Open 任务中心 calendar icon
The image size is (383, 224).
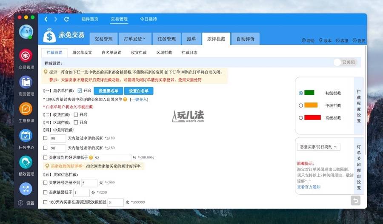tap(26, 136)
